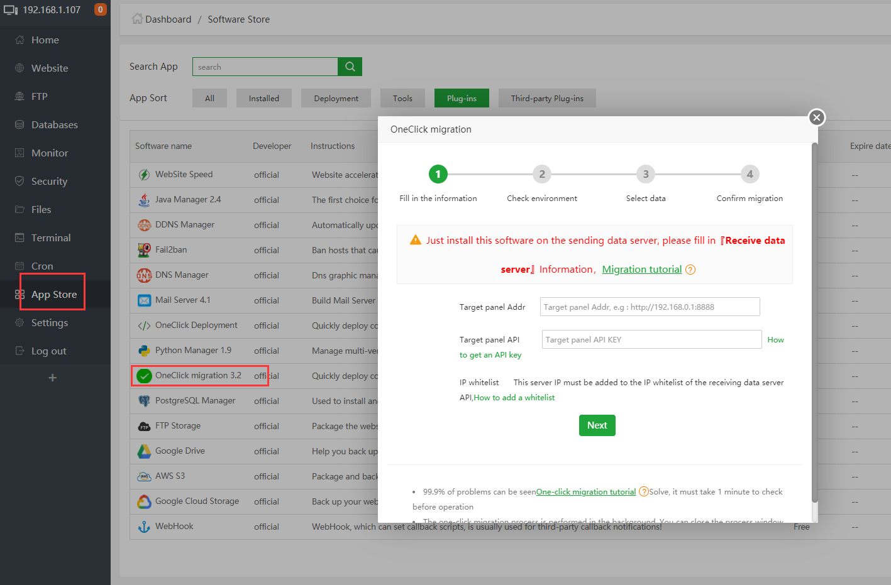
Task: Click the Google Drive plugin icon
Action: [144, 451]
